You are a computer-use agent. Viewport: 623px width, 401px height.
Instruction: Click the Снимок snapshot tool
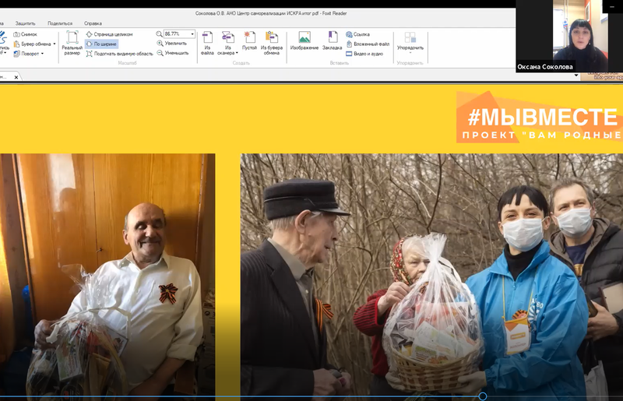(x=25, y=34)
